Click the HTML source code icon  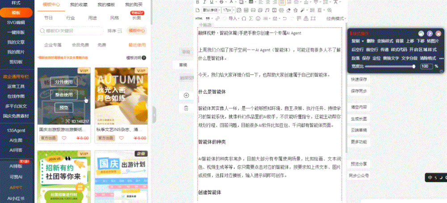(x=199, y=18)
